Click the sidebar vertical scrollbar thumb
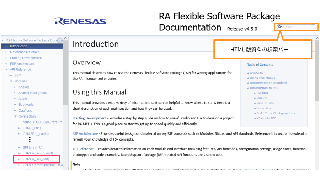Image resolution: width=320 pixels, height=177 pixels. [65, 72]
